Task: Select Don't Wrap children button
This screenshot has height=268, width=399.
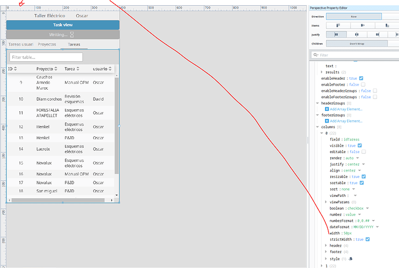Action: point(357,43)
